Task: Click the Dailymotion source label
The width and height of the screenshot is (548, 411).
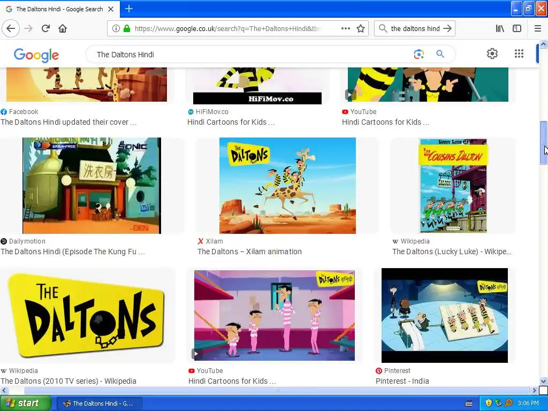Action: (x=27, y=241)
